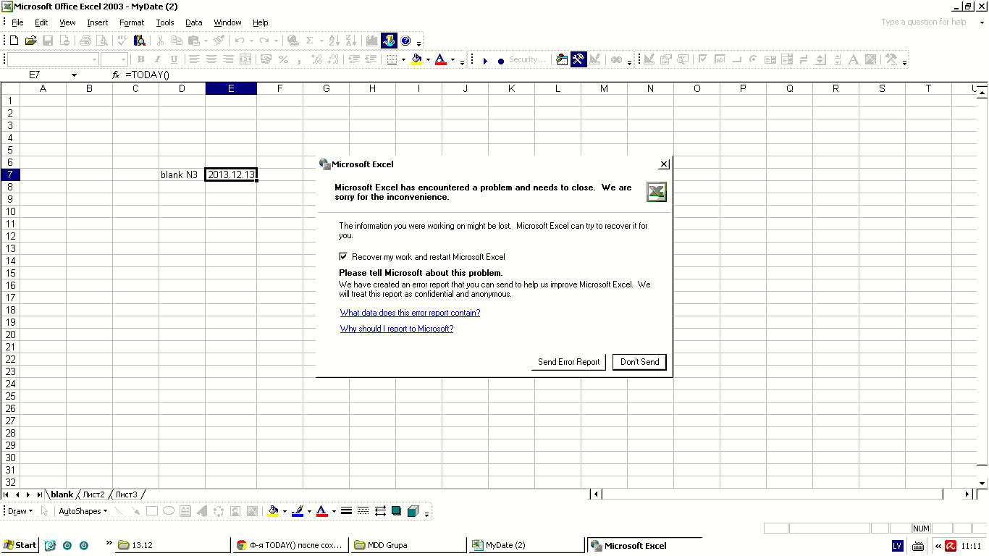
Task: Open the Draw menu dropdown
Action: pyautogui.click(x=20, y=511)
